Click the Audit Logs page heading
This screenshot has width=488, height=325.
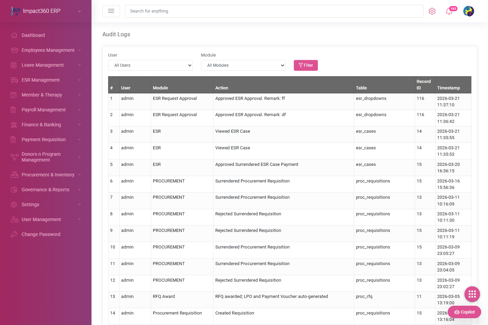(116, 34)
